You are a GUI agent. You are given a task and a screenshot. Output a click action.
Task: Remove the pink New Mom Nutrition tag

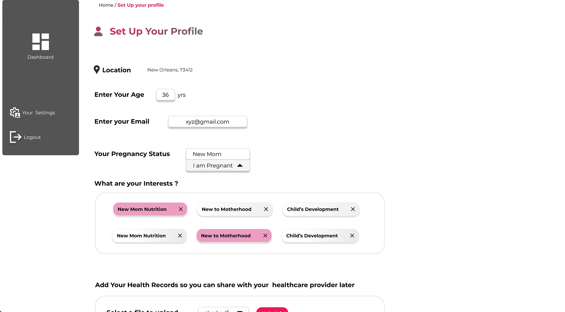click(x=181, y=209)
